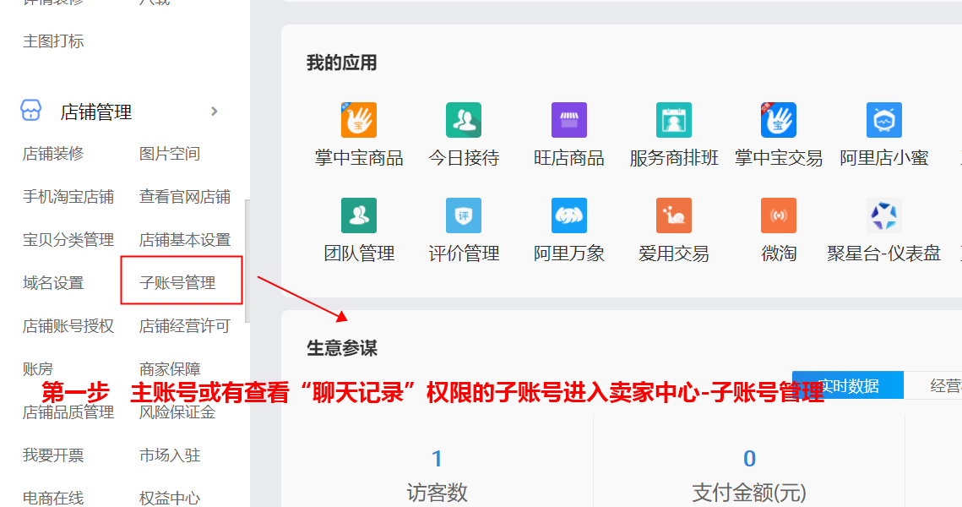Viewport: 962px width, 507px height.
Task: Open the 掌中宝商品 app icon
Action: tap(359, 120)
